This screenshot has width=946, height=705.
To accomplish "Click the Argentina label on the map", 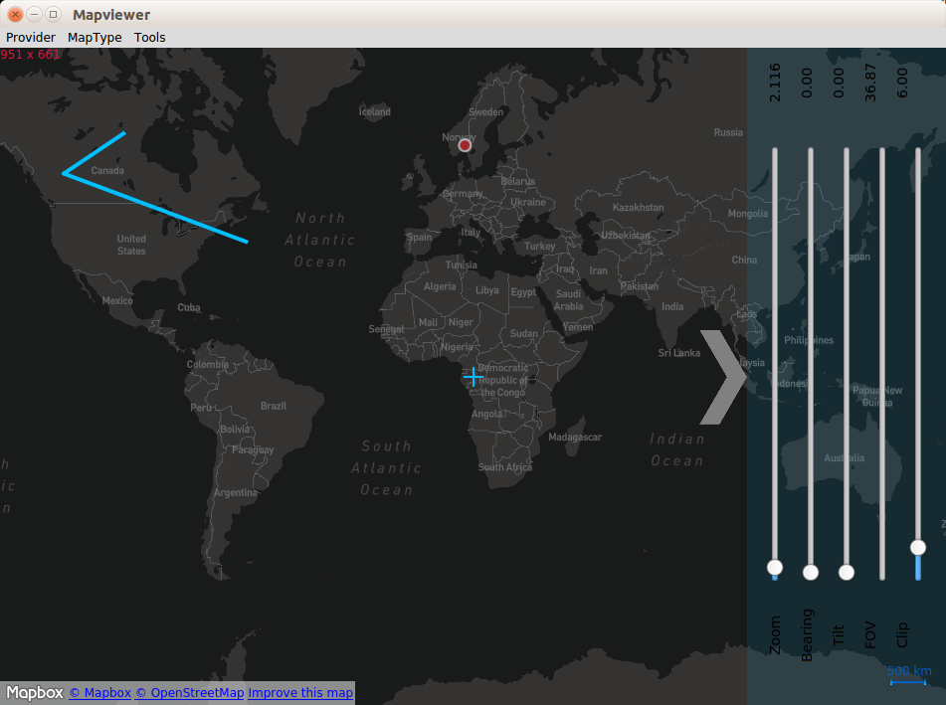I will (236, 493).
